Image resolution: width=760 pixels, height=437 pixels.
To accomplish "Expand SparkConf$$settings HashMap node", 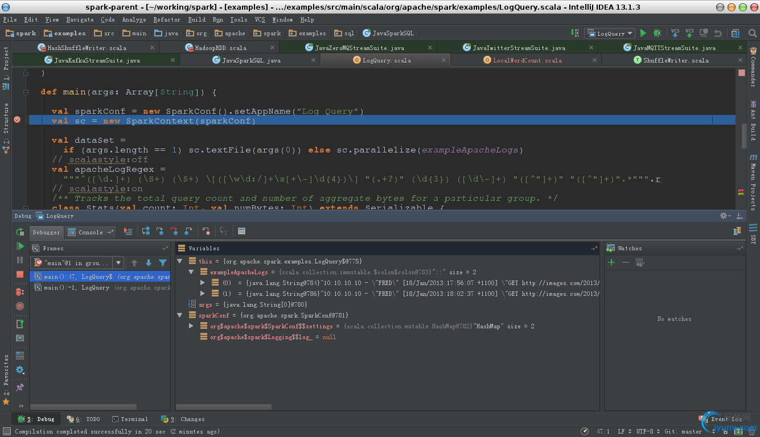I will [191, 326].
